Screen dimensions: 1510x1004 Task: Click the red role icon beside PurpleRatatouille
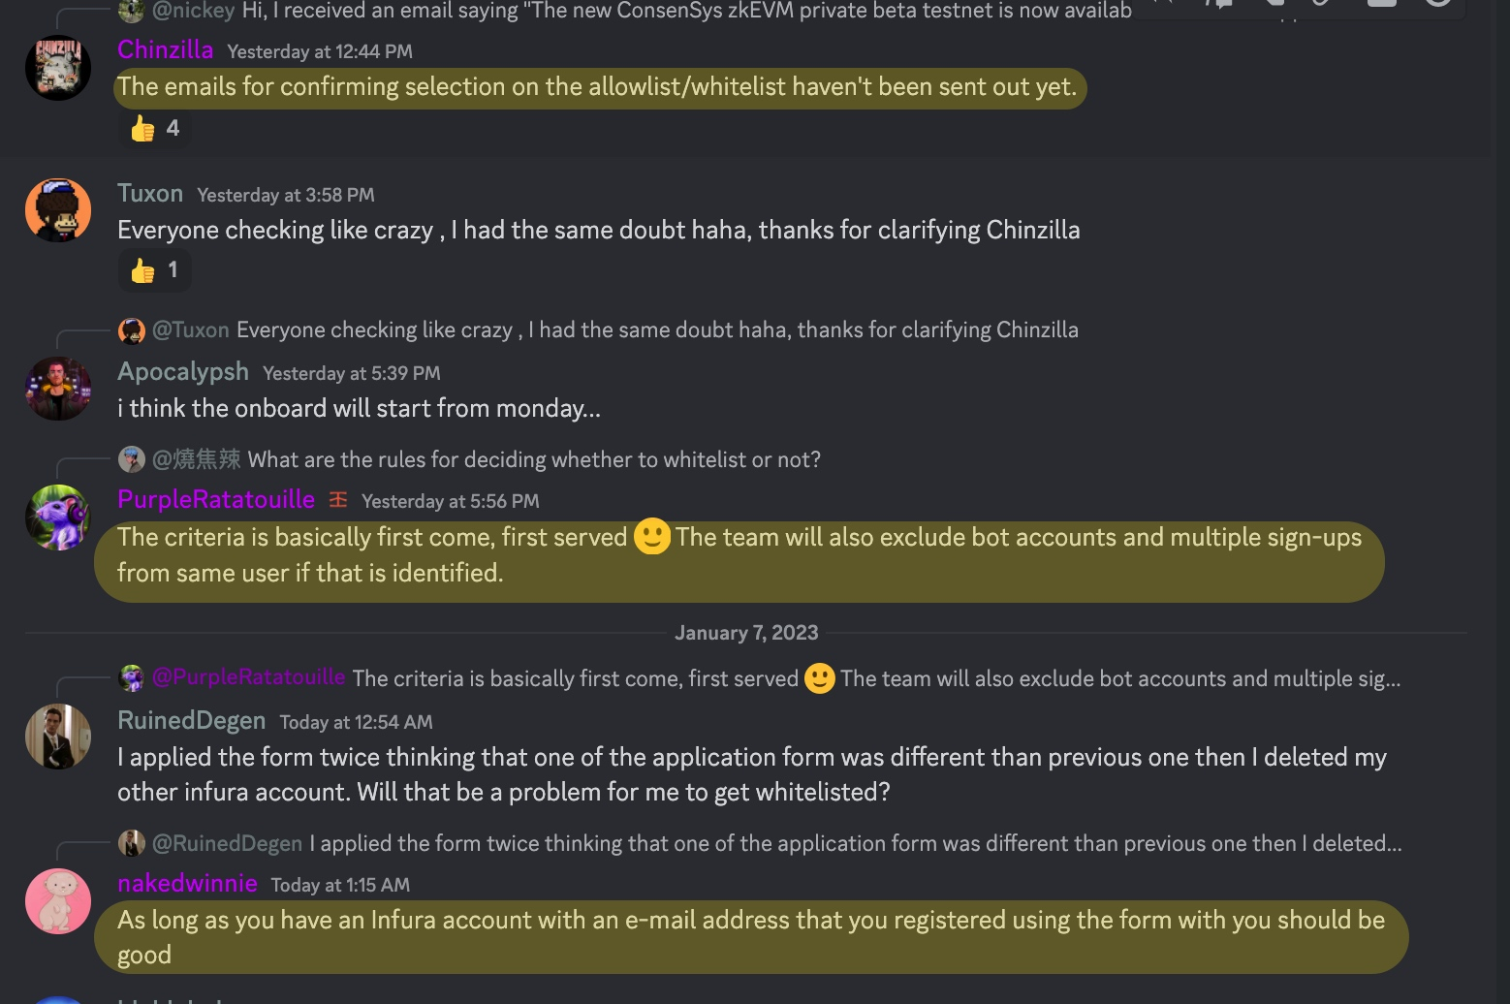[x=338, y=500]
